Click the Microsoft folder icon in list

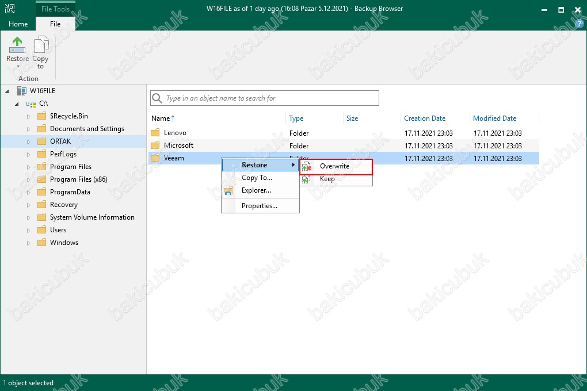[155, 145]
